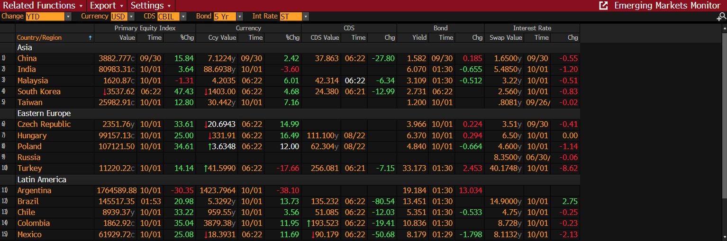Image resolution: width=727 pixels, height=241 pixels.
Task: Click the Brazil country name
Action: (28, 201)
